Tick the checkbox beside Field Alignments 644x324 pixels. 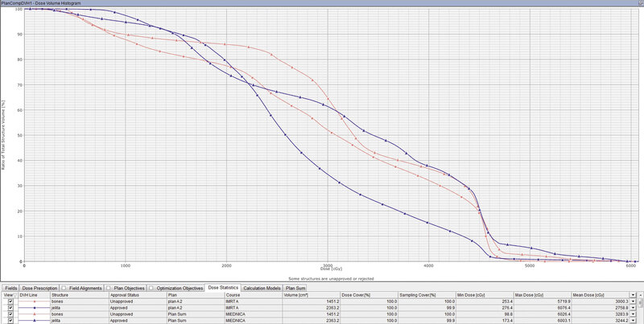tap(64, 288)
